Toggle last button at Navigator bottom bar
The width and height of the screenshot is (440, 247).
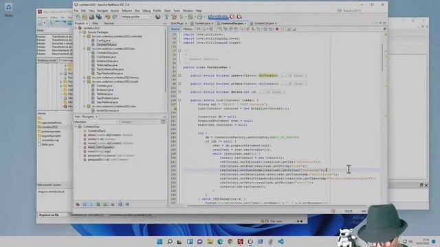(127, 204)
